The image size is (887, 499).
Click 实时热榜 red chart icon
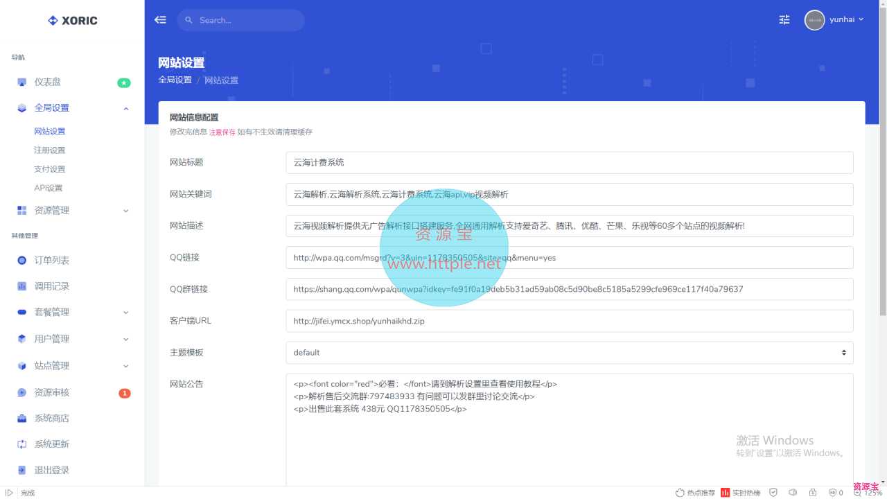(725, 493)
